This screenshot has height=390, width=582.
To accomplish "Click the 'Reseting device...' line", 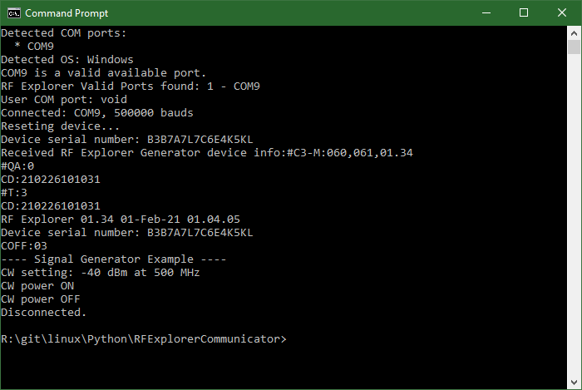I will click(60, 126).
